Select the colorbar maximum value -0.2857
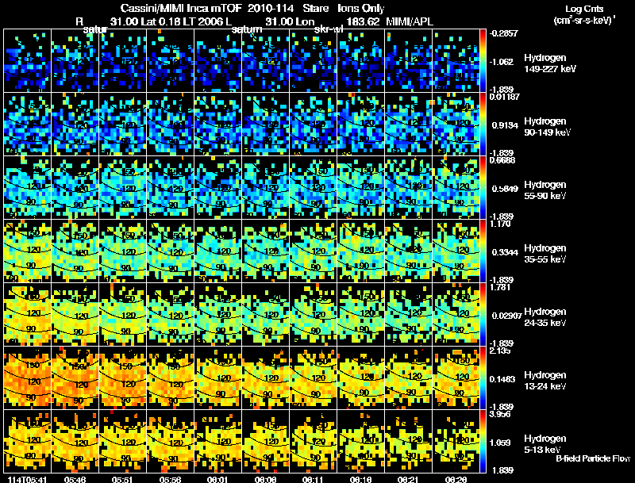This screenshot has width=635, height=483. (503, 33)
